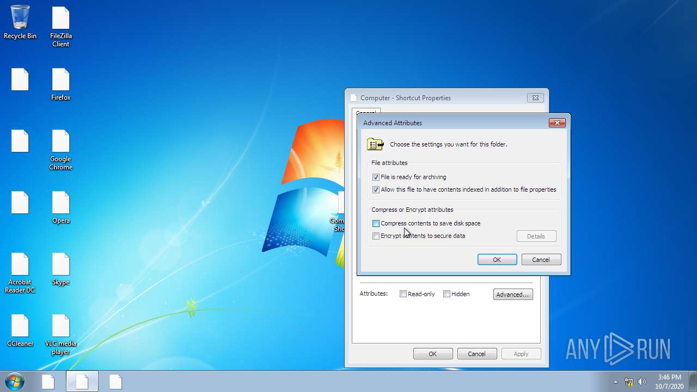Close the Advanced Attributes dialog

tap(557, 123)
